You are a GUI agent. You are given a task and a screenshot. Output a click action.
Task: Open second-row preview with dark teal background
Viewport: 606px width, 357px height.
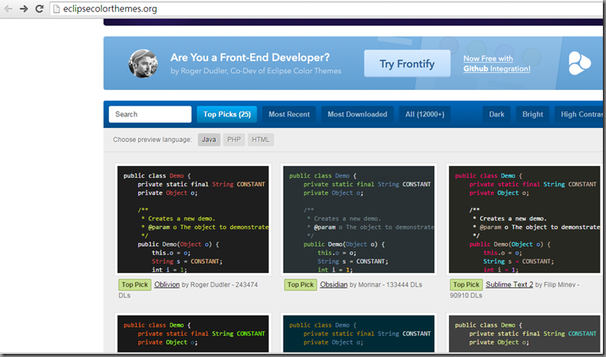point(359,334)
